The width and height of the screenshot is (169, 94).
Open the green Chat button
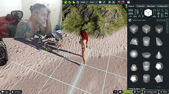click(x=128, y=92)
